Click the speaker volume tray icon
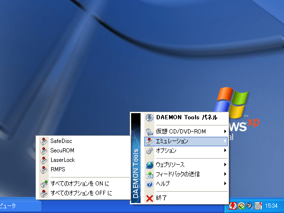 tap(250, 206)
